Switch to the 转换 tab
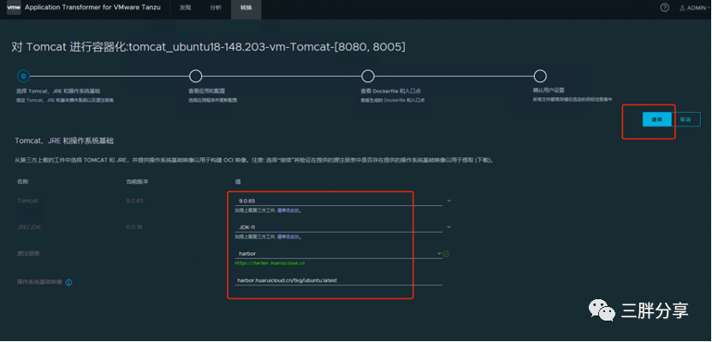 point(246,9)
